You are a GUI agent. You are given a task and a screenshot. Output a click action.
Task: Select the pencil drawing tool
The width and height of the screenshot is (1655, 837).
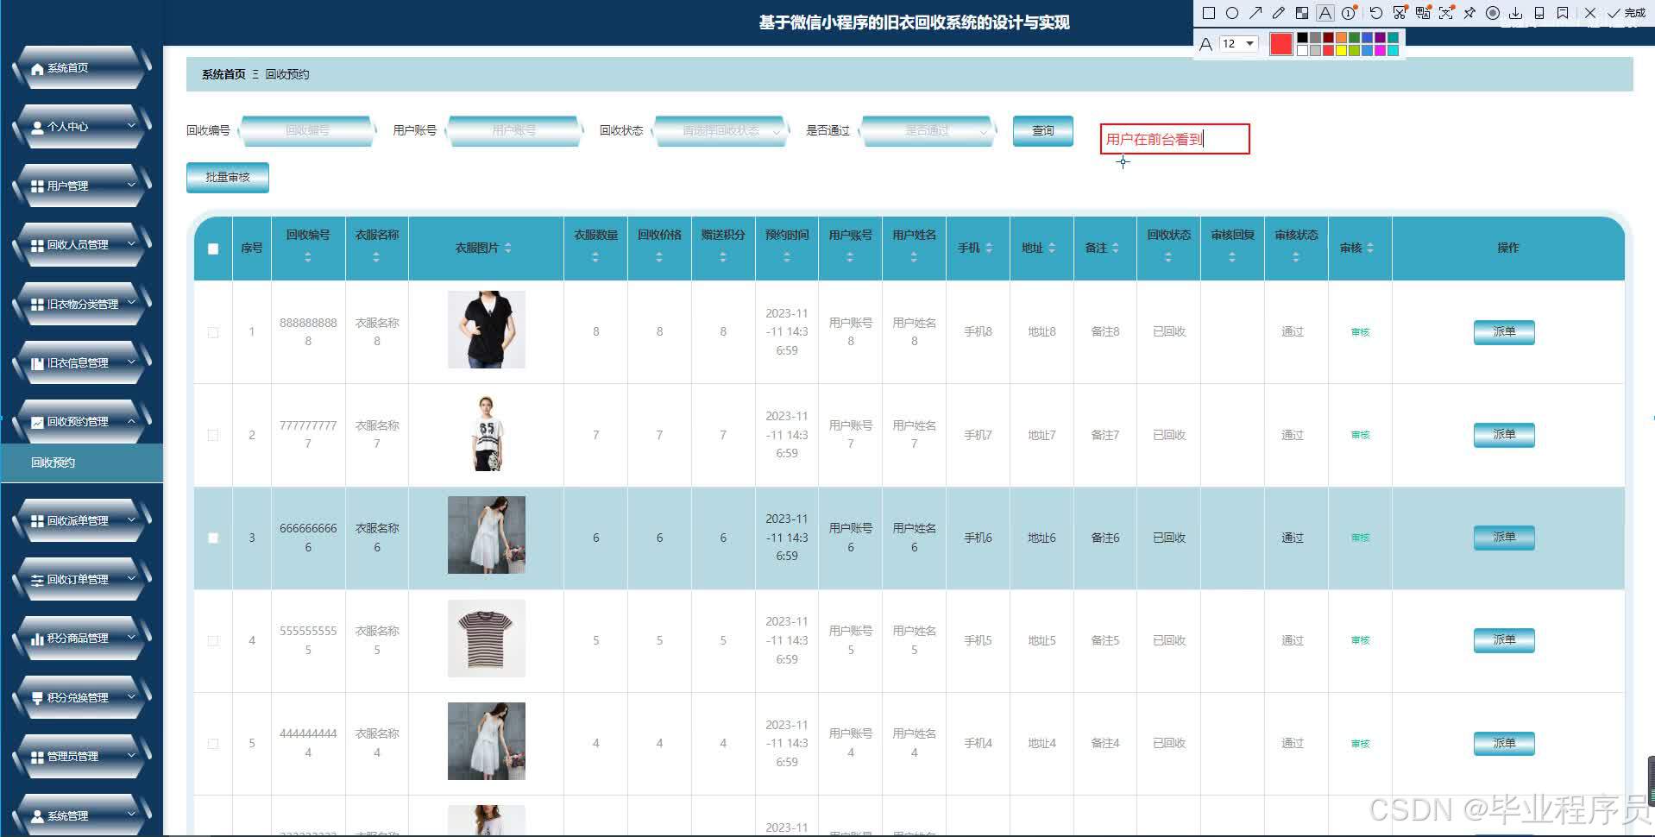(x=1278, y=13)
